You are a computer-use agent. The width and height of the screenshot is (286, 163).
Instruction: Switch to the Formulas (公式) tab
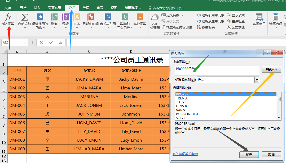point(72,8)
